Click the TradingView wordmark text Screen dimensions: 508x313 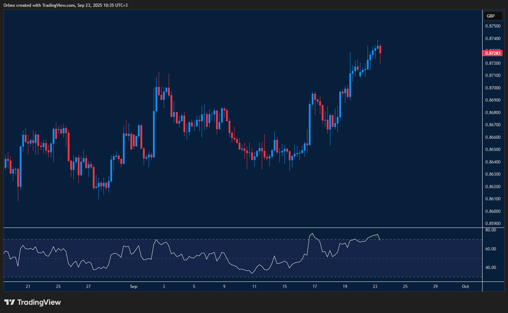[39, 302]
